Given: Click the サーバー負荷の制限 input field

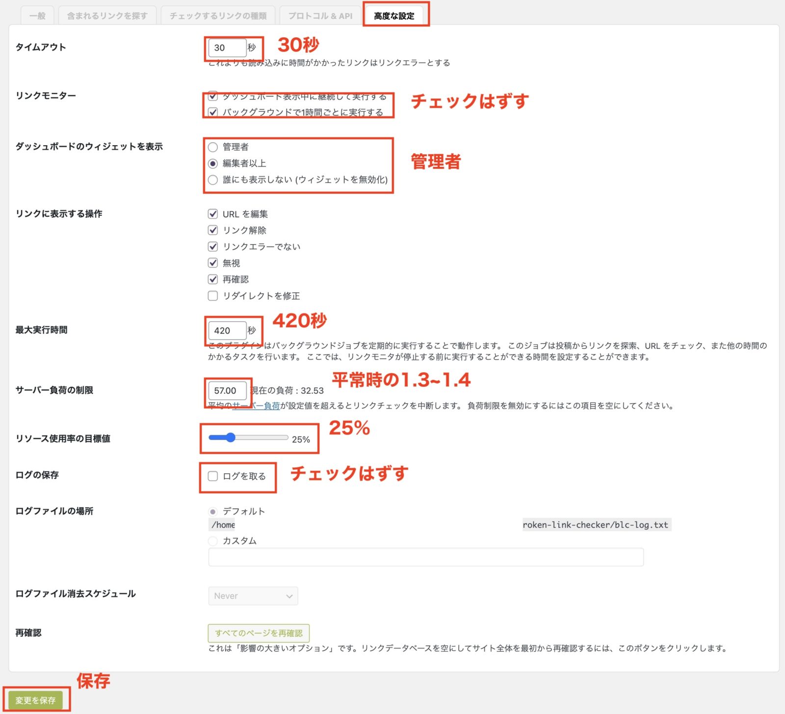Looking at the screenshot, I should [227, 390].
